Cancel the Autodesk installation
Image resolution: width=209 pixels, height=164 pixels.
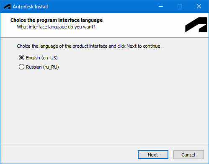pos(188,154)
